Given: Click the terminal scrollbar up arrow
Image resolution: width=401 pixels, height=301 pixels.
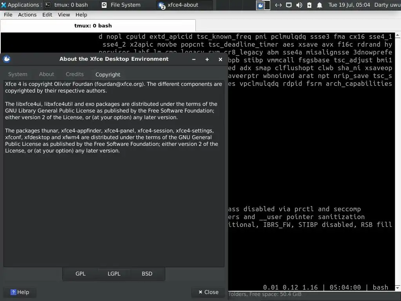Looking at the screenshot, I should tap(398, 35).
